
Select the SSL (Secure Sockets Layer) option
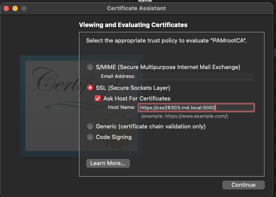coord(90,88)
